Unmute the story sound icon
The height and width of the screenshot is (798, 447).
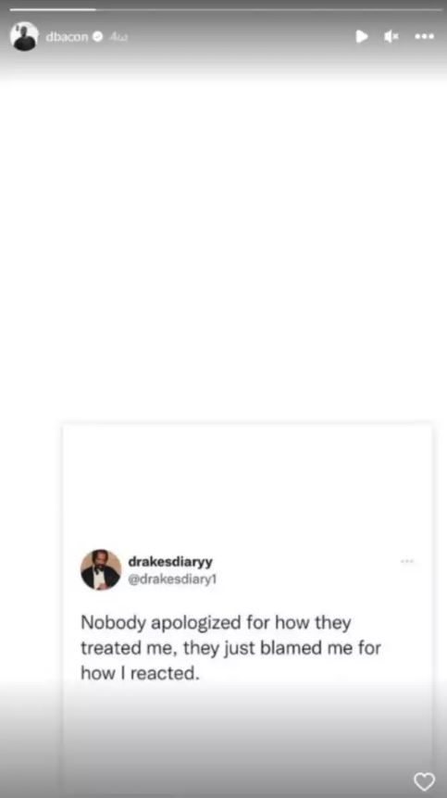(391, 37)
